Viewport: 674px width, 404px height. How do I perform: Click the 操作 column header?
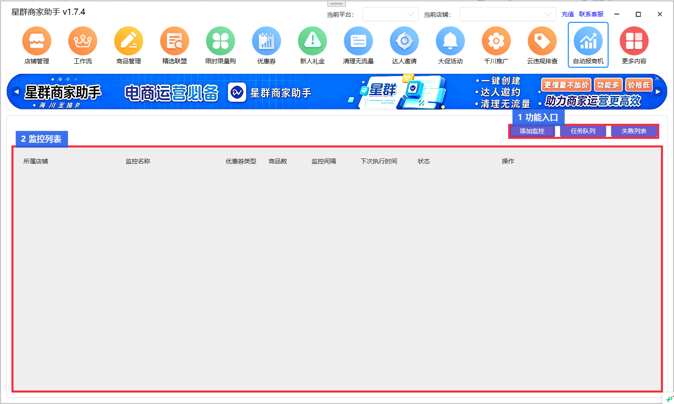[508, 161]
